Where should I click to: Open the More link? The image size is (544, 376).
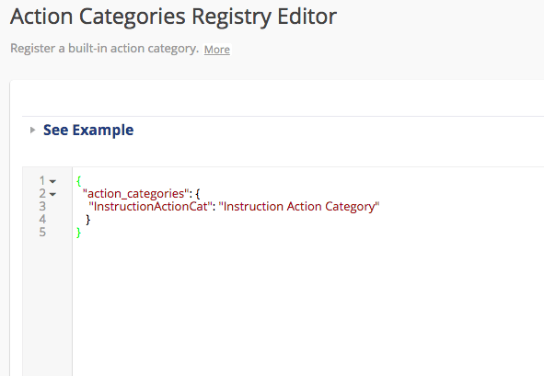[x=217, y=50]
